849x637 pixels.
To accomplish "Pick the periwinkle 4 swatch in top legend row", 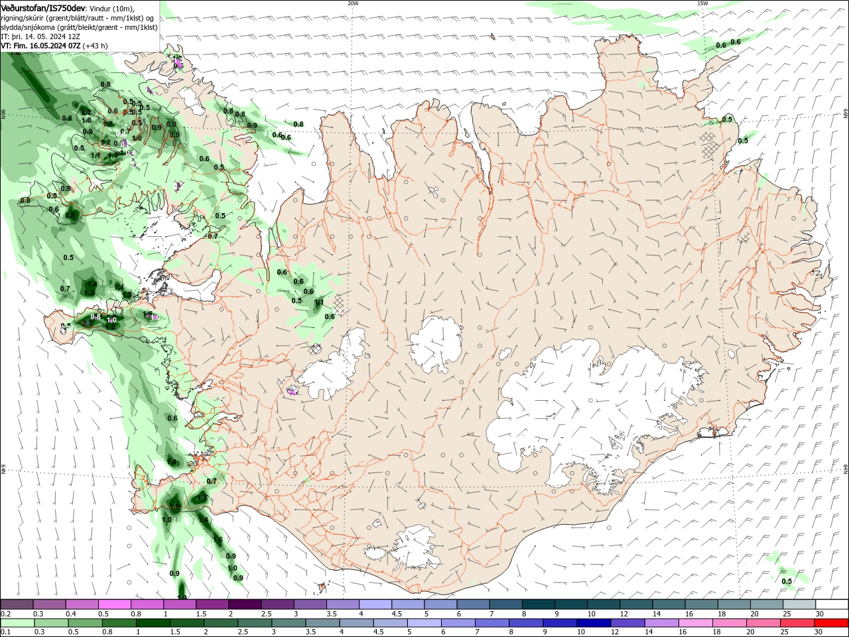I will [x=375, y=604].
